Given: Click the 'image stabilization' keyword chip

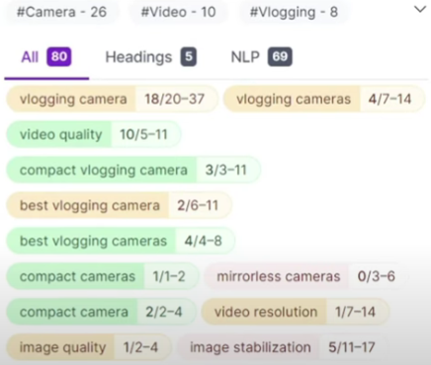Looking at the screenshot, I should [x=283, y=347].
